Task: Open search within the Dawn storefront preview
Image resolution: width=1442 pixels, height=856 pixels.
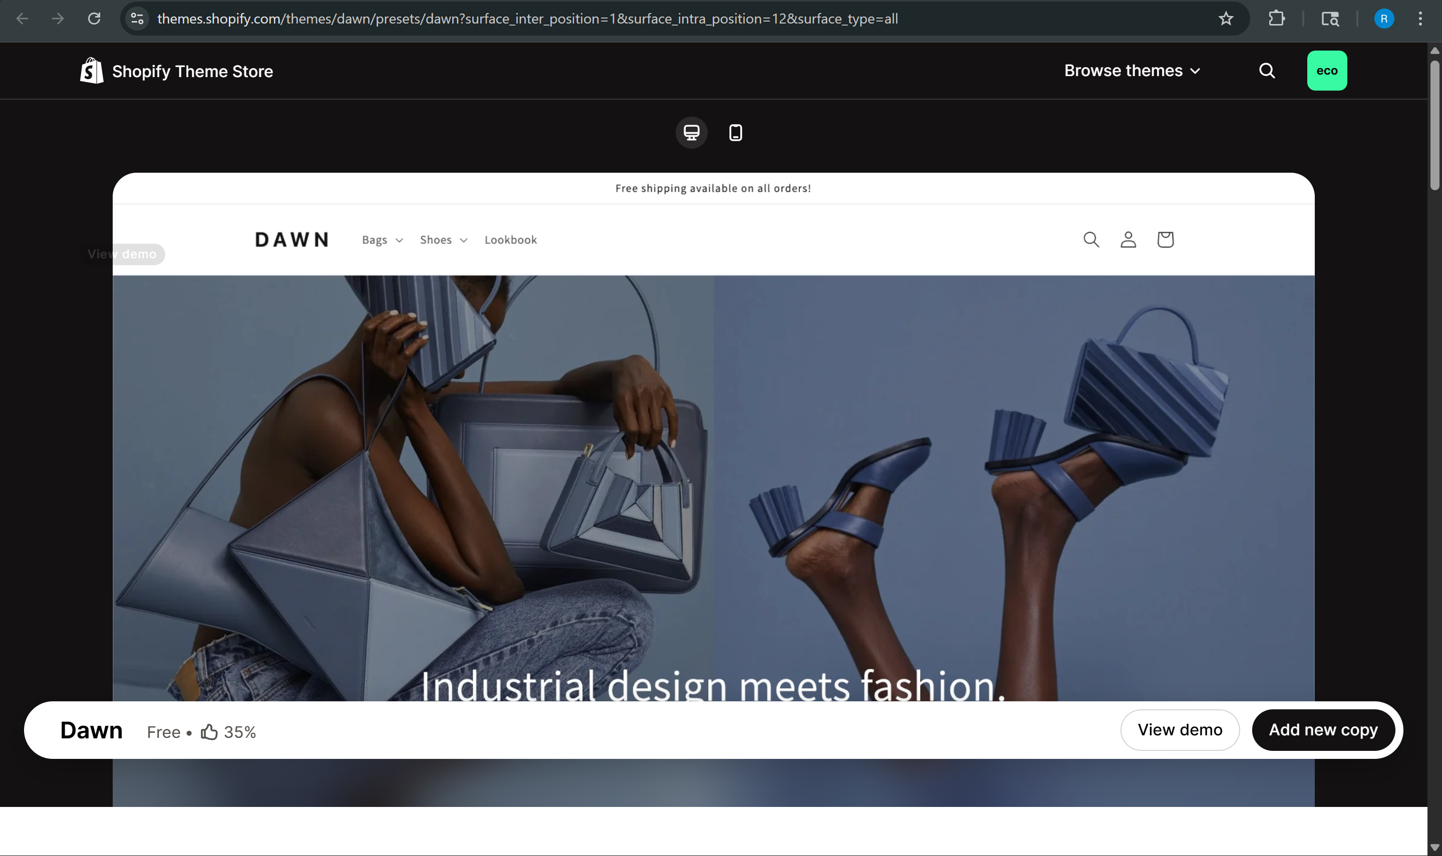Action: point(1091,239)
